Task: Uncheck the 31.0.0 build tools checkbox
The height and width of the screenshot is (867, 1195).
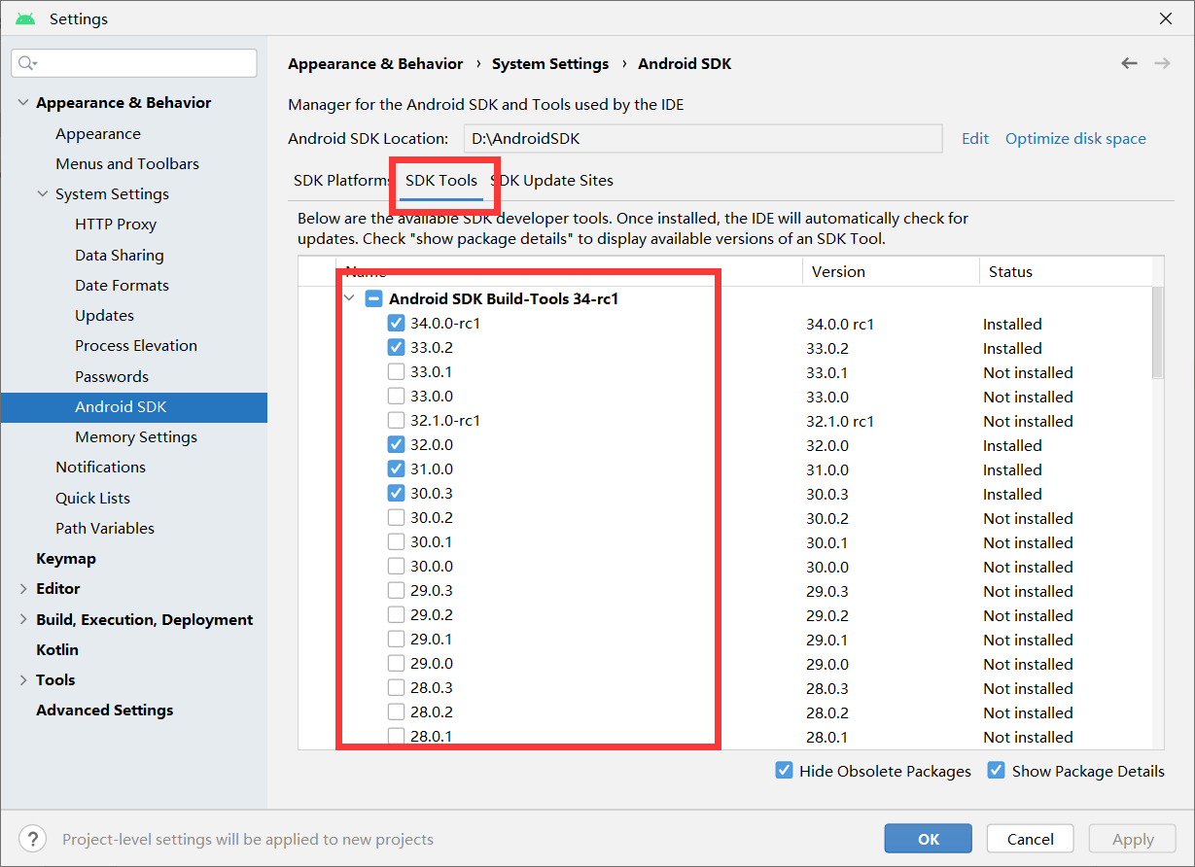Action: 396,469
